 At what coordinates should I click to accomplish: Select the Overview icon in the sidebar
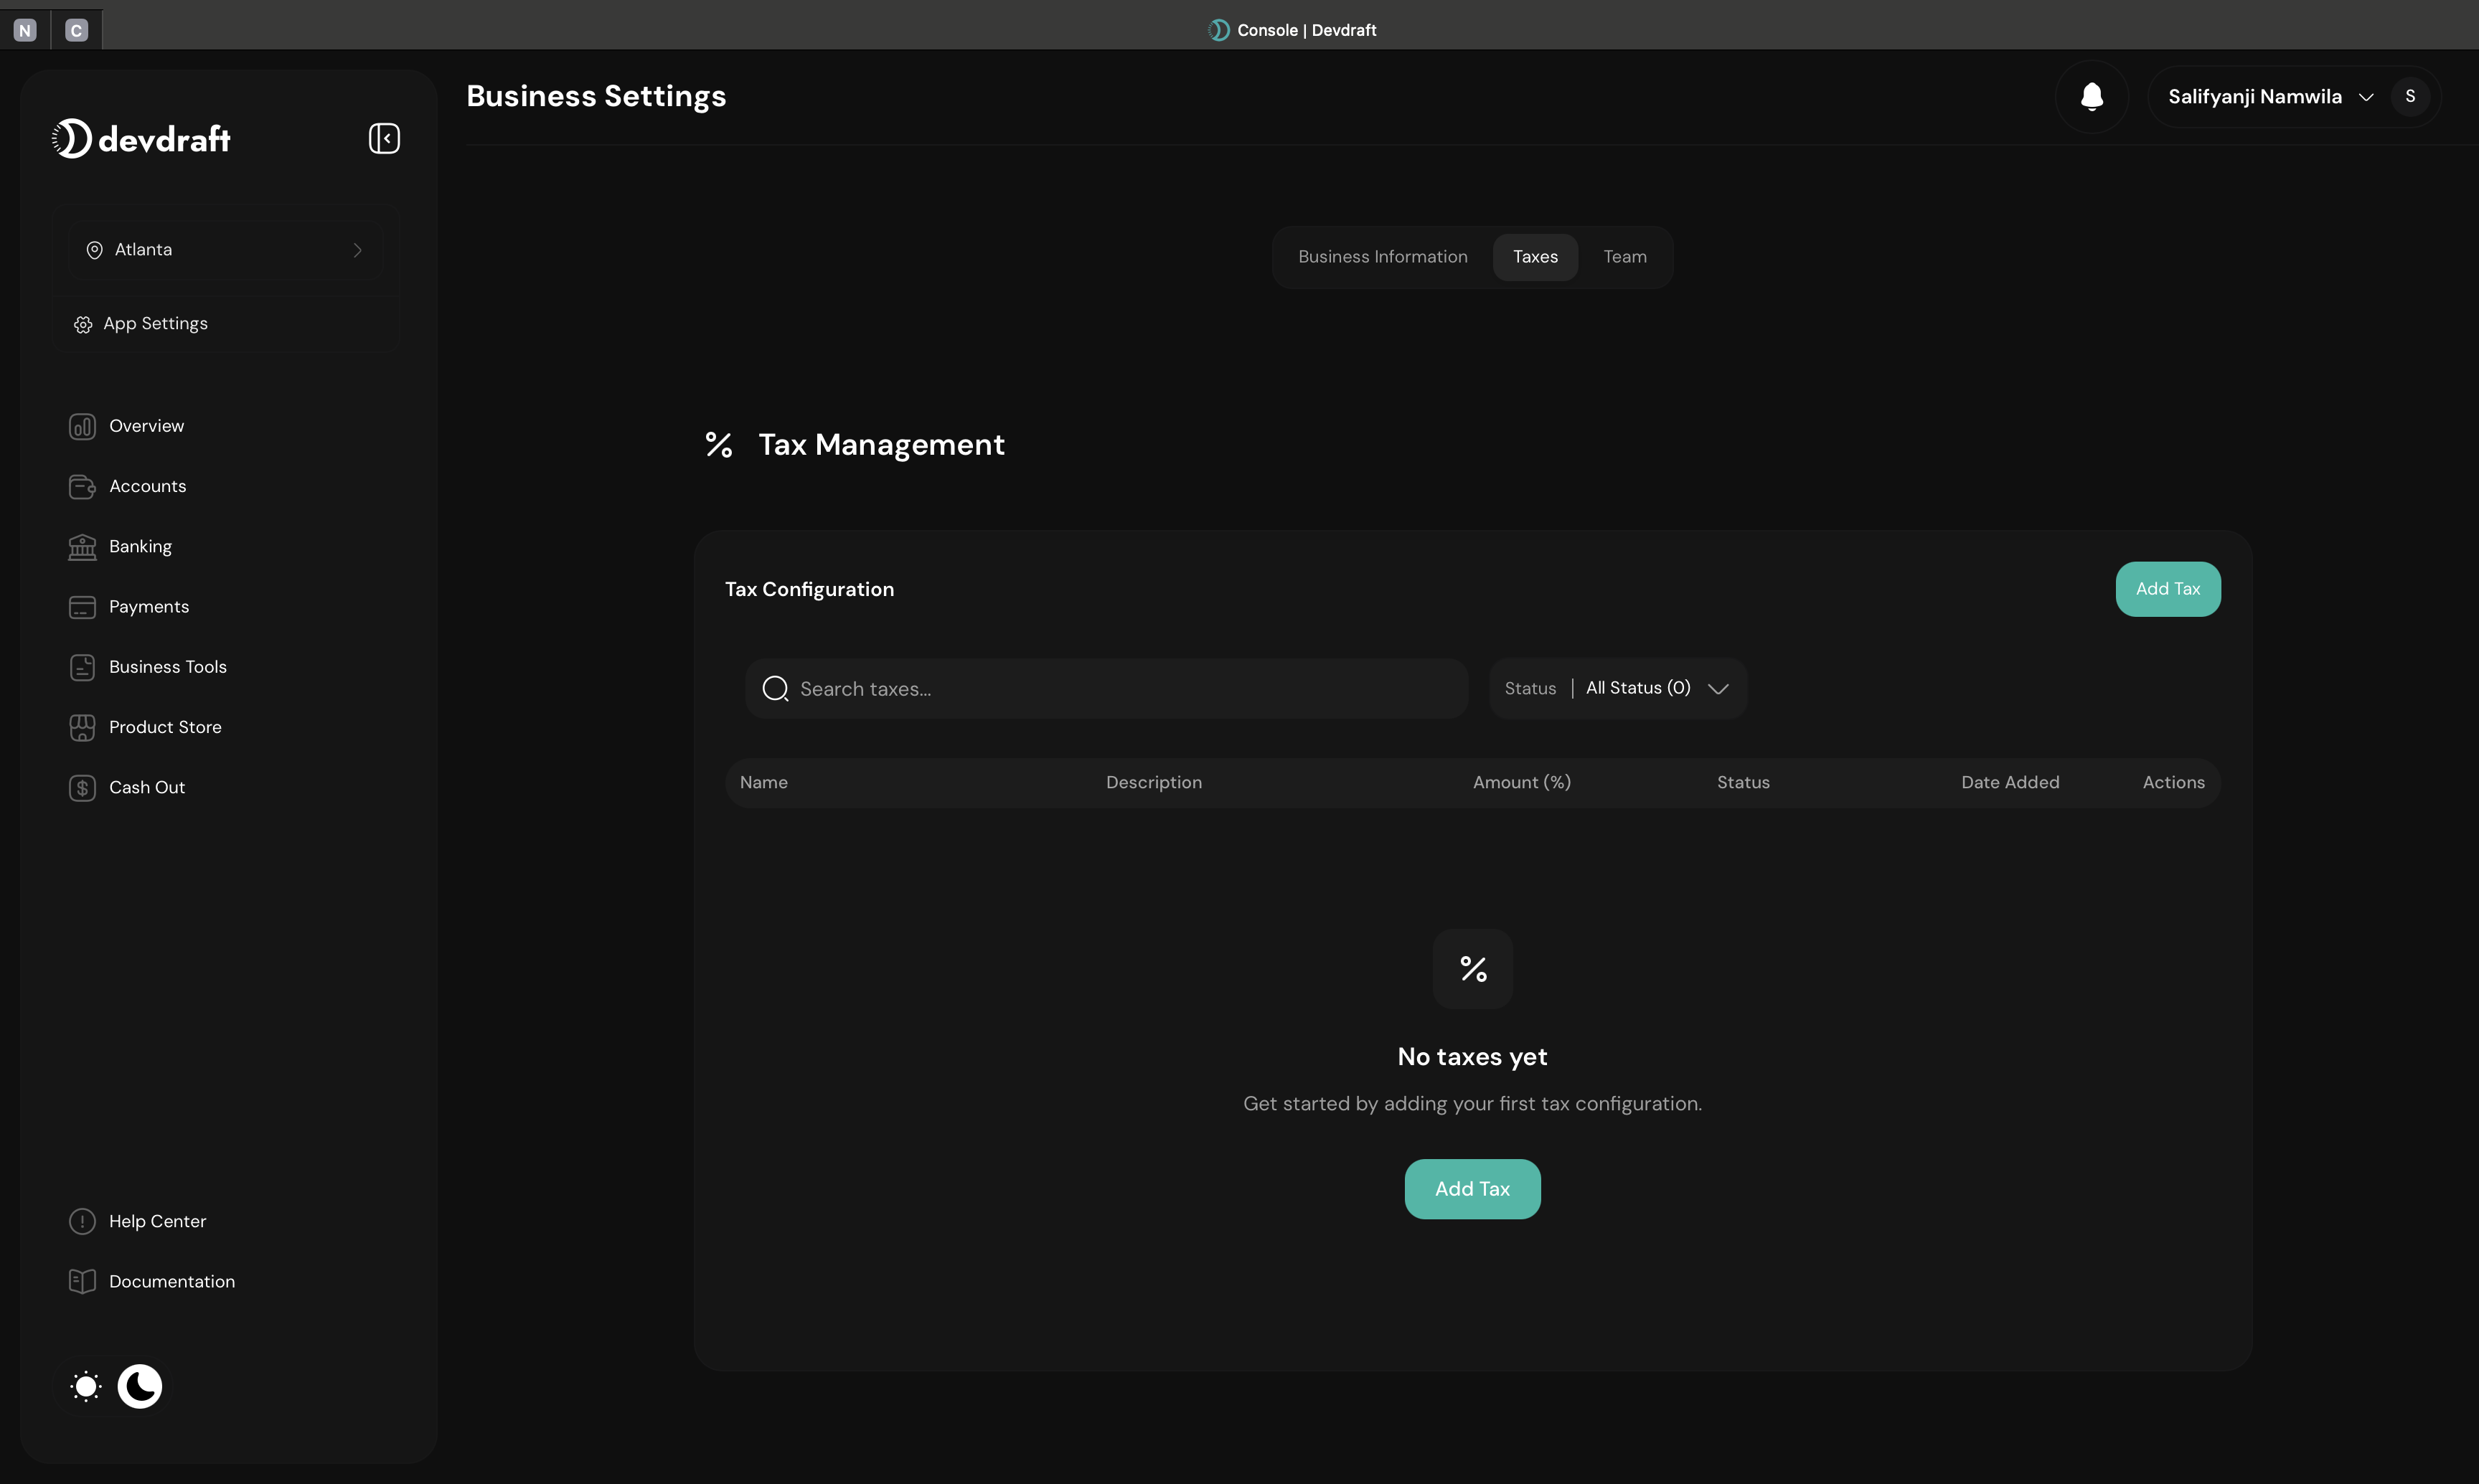click(82, 425)
